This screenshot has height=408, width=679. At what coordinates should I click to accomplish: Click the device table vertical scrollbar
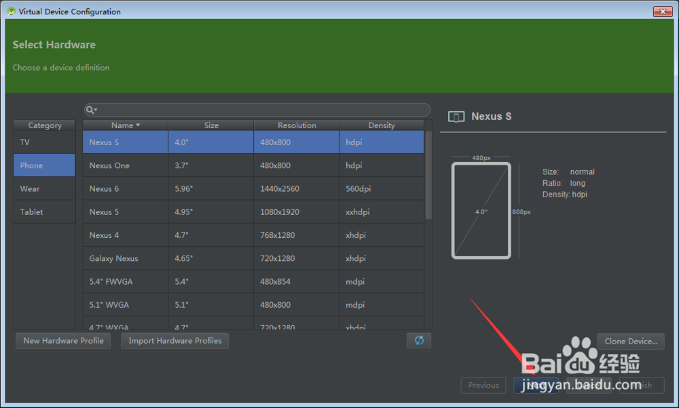(x=428, y=175)
